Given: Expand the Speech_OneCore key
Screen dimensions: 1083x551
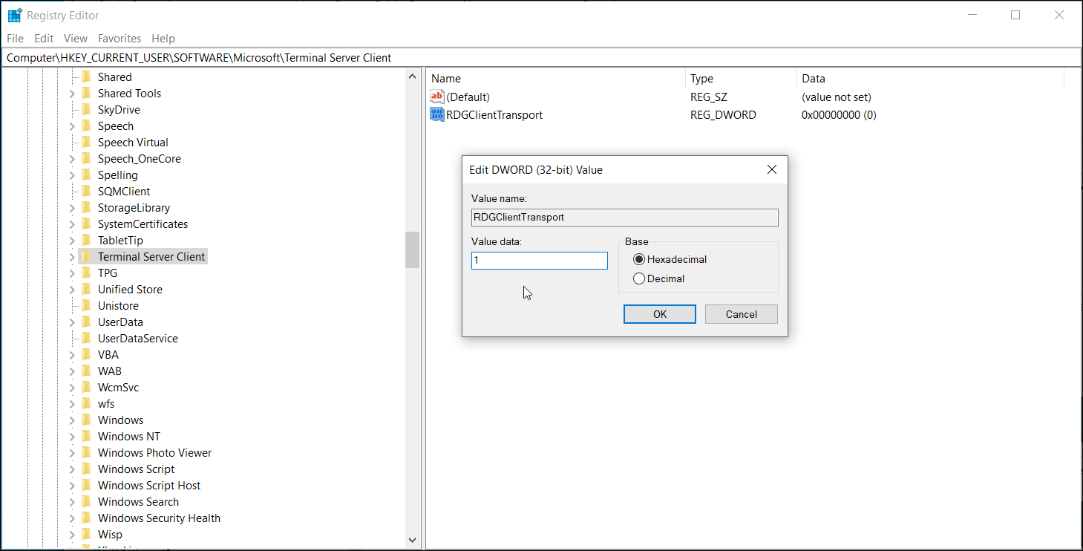Looking at the screenshot, I should tap(72, 159).
